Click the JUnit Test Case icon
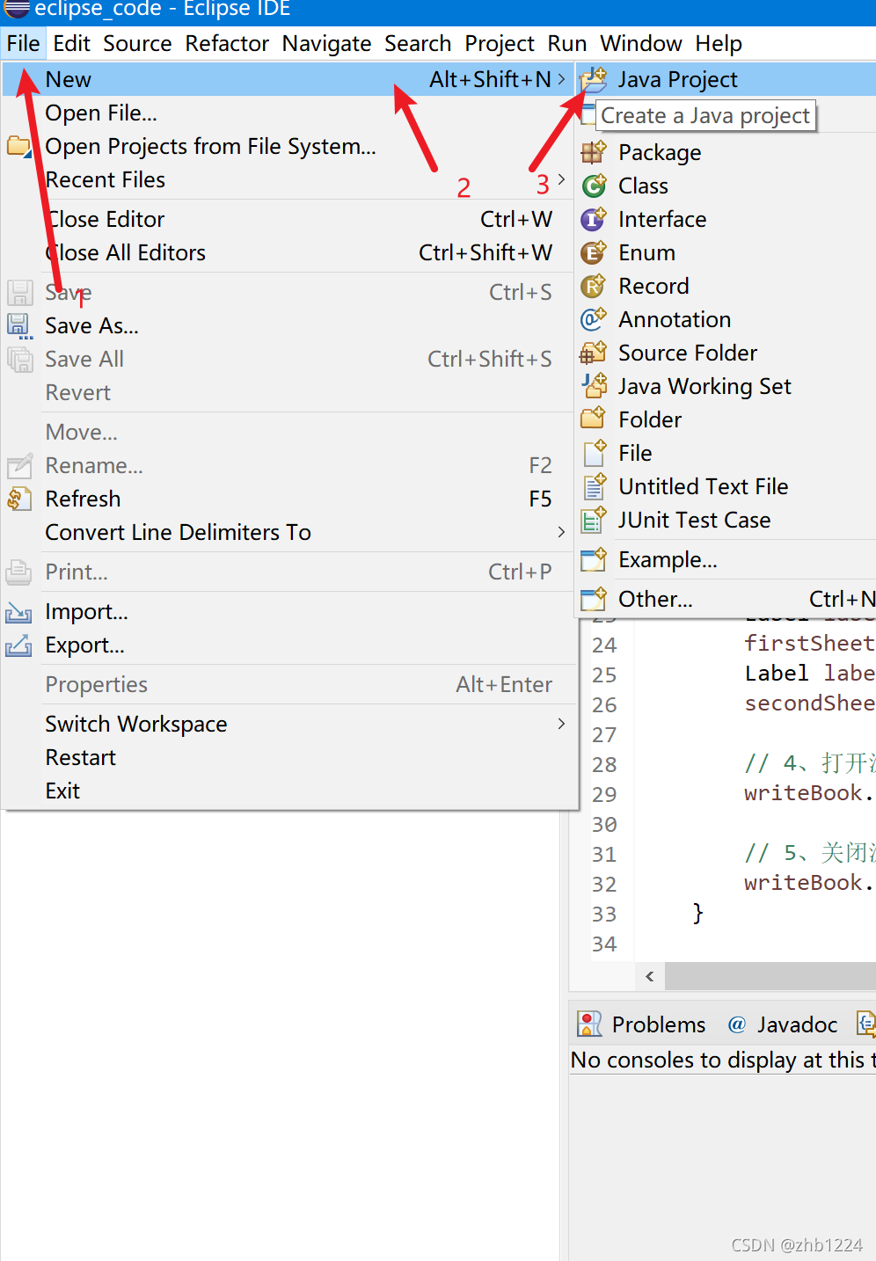The image size is (876, 1261). (x=594, y=520)
